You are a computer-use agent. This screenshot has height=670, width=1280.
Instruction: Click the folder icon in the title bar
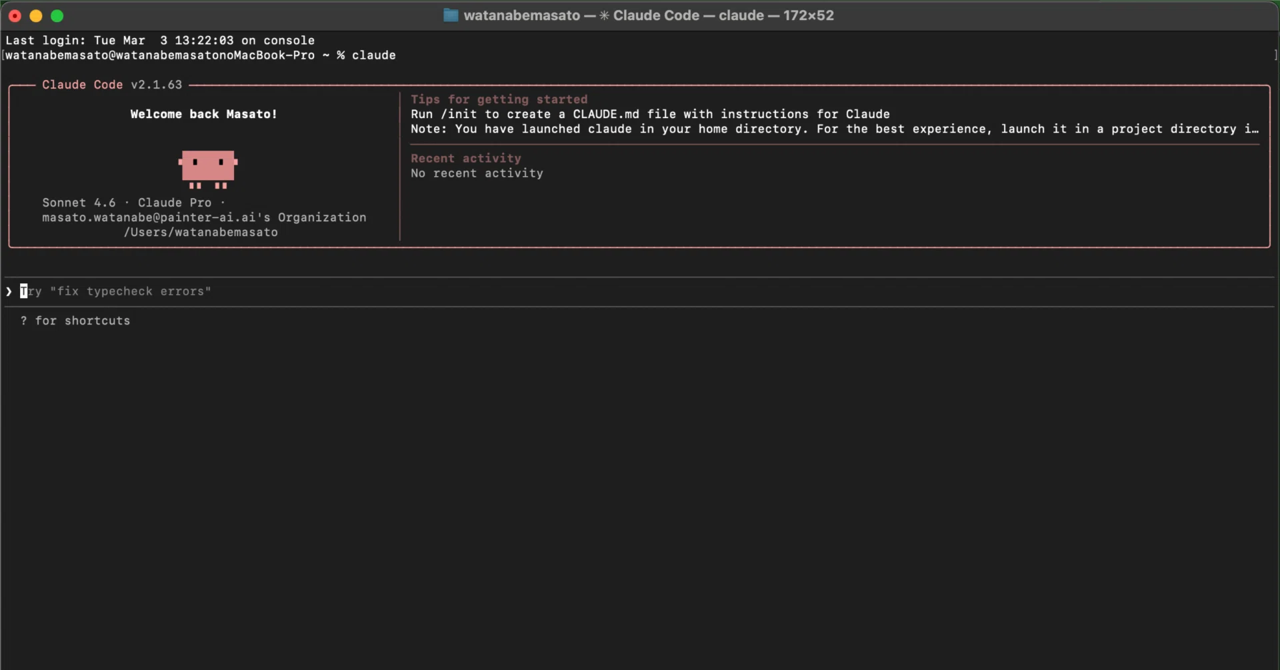point(451,15)
